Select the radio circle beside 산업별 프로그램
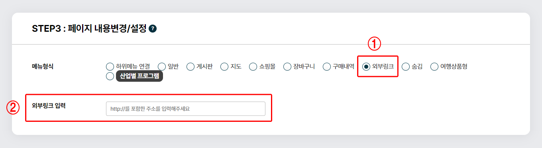The width and height of the screenshot is (542, 148). coord(110,76)
